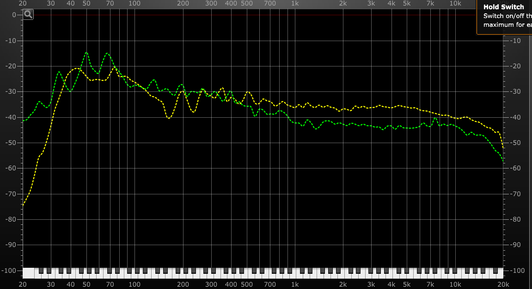The height and width of the screenshot is (289, 532).
Task: Click the green curve peak near 70 Hz
Action: coord(107,53)
